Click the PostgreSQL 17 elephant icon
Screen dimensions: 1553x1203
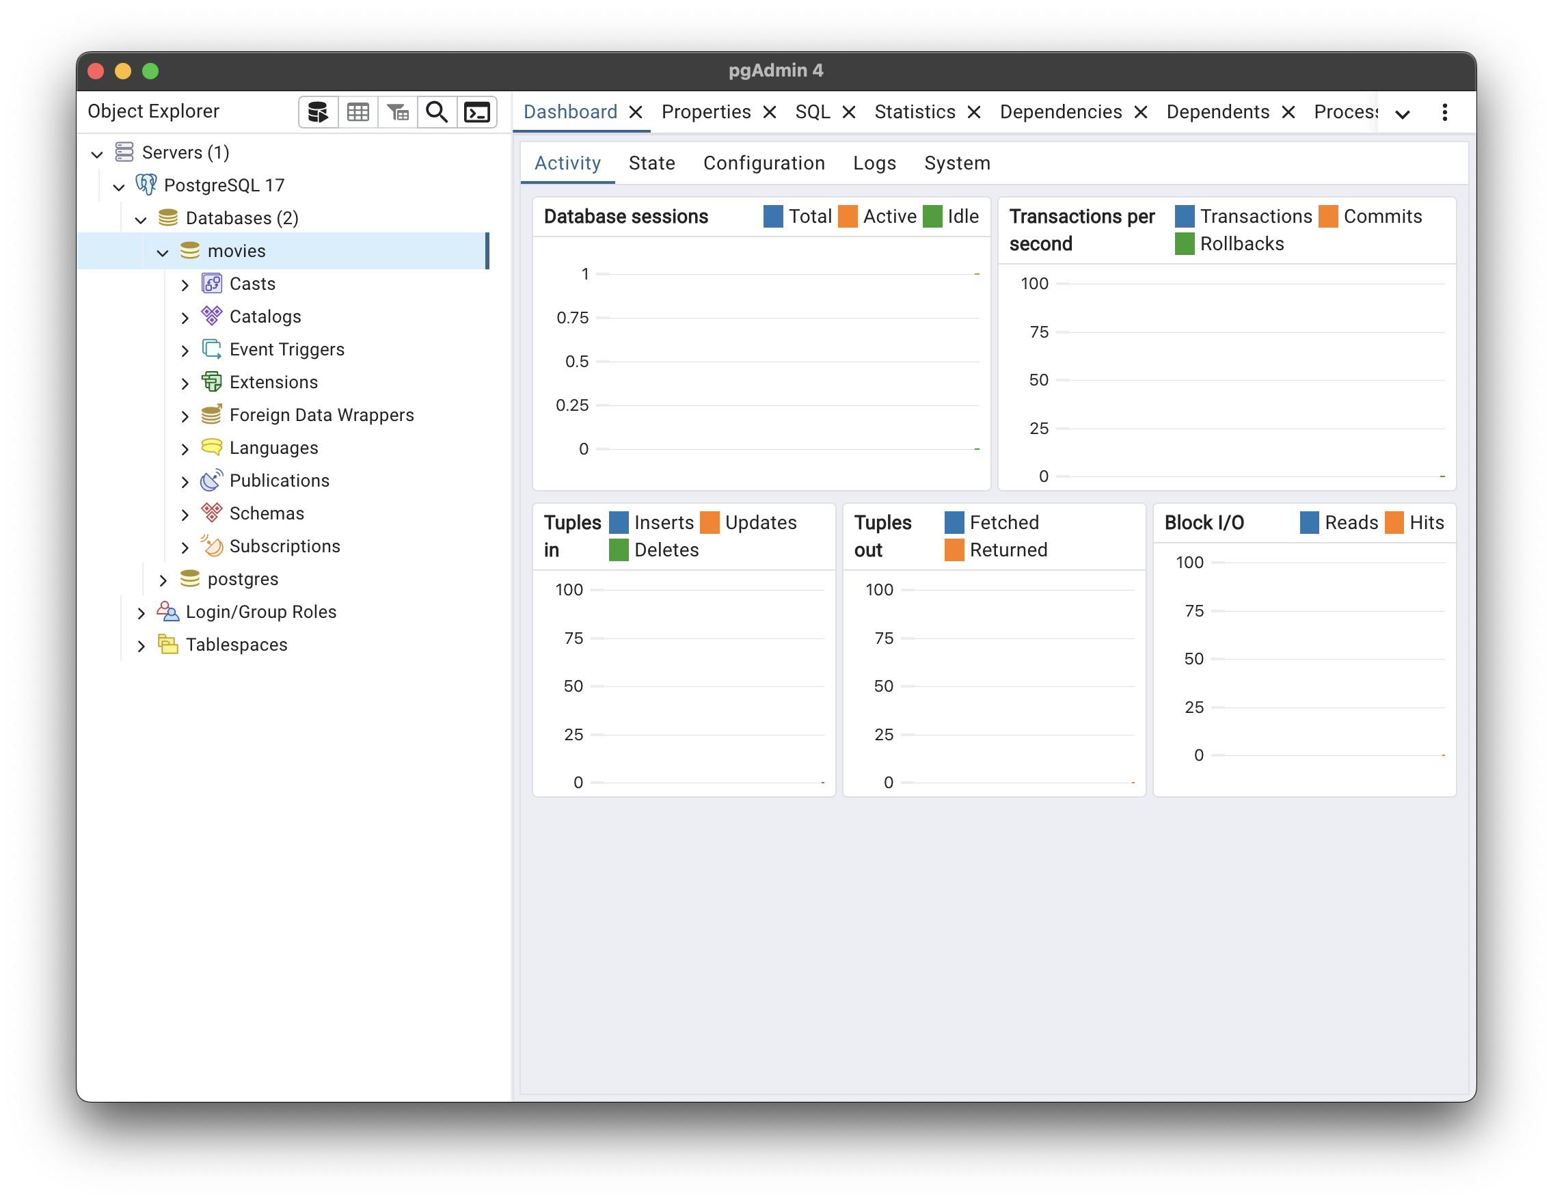pos(146,185)
